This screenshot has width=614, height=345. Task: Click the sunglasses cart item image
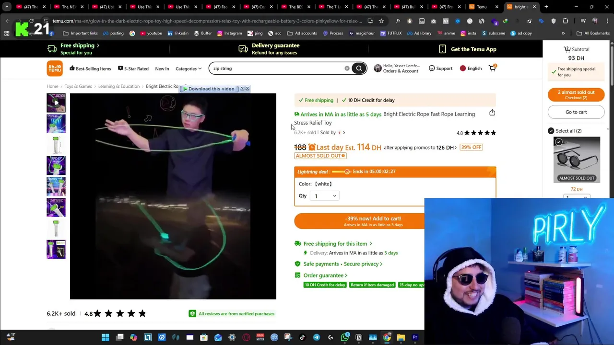coord(577,160)
